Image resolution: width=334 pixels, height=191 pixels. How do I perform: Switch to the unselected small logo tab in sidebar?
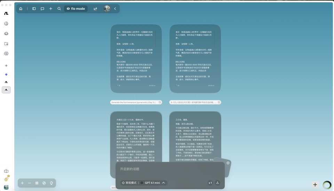[6, 82]
